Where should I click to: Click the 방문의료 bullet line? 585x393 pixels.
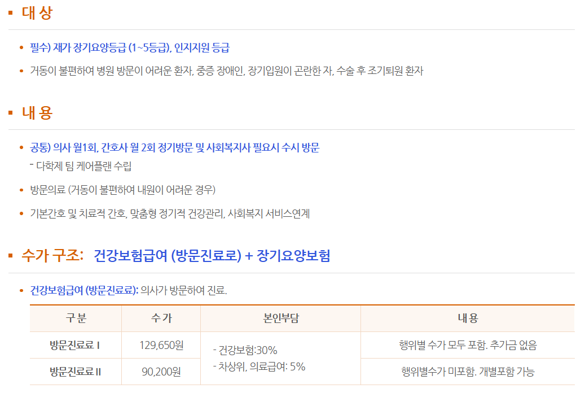click(123, 189)
